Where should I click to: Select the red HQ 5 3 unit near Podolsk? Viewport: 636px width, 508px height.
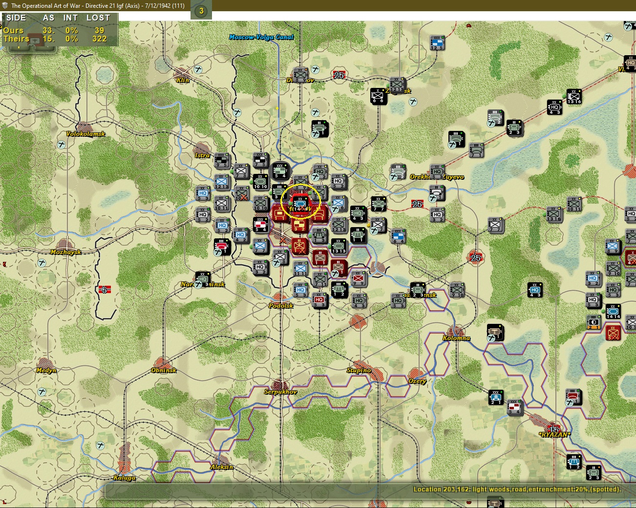pyautogui.click(x=319, y=300)
